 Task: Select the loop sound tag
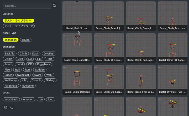[50, 99]
